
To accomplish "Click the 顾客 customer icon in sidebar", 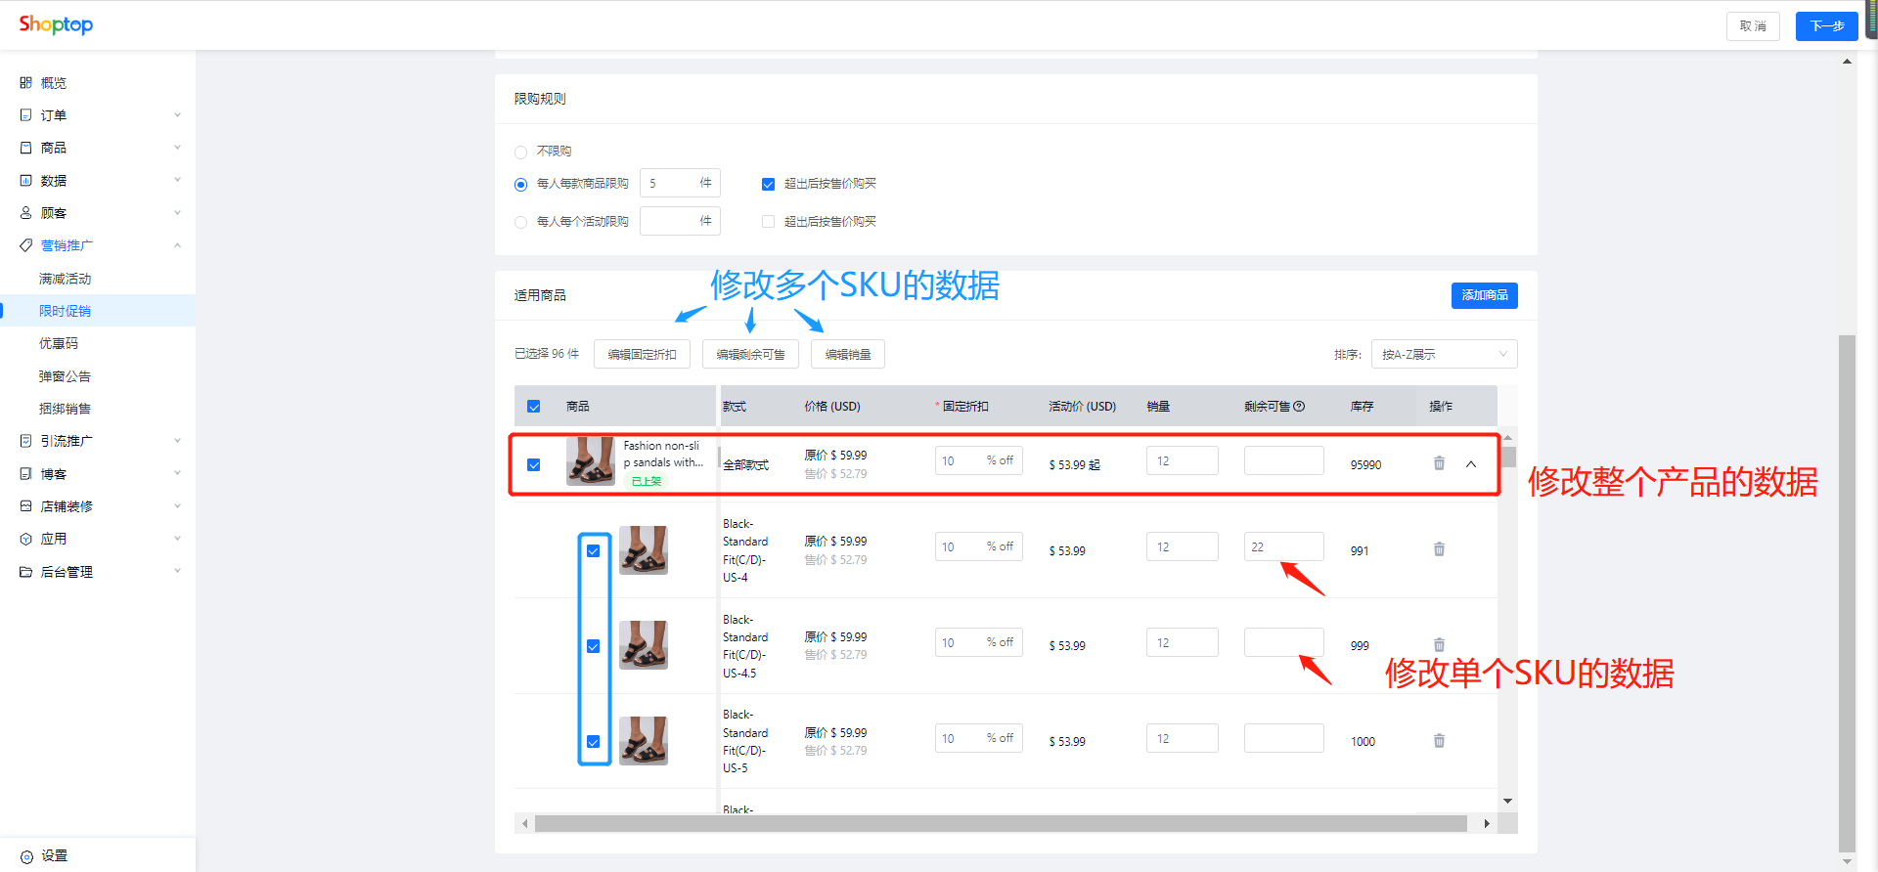I will click(26, 213).
